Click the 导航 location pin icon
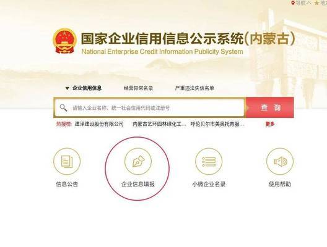Screen dimensions: 327x247 (293, 3)
